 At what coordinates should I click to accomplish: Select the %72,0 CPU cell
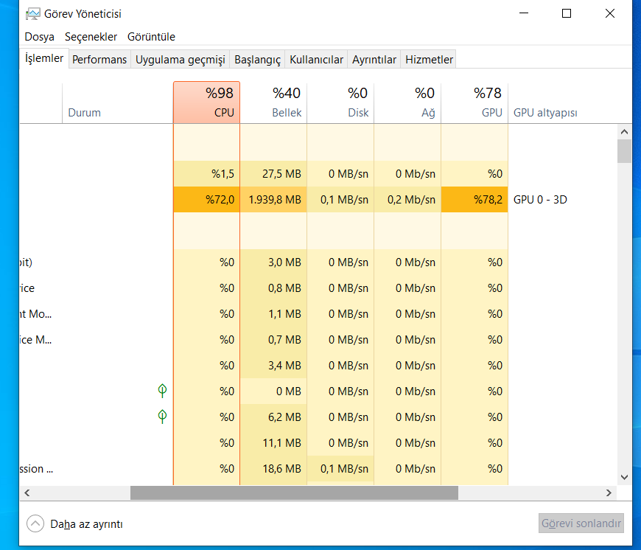coord(206,200)
